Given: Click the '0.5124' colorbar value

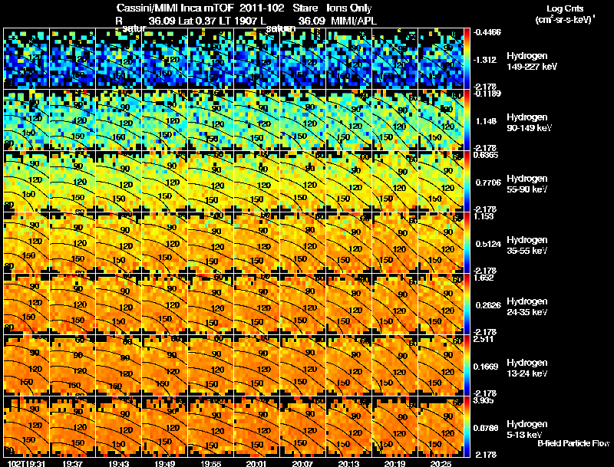Looking at the screenshot, I should pyautogui.click(x=488, y=244).
